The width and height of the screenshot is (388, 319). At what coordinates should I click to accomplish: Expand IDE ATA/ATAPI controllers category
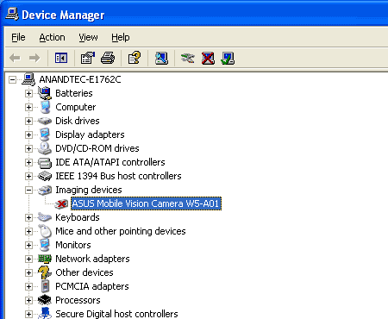click(x=28, y=162)
